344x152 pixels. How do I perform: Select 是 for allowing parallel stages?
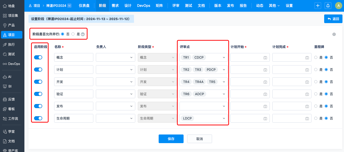(73, 34)
